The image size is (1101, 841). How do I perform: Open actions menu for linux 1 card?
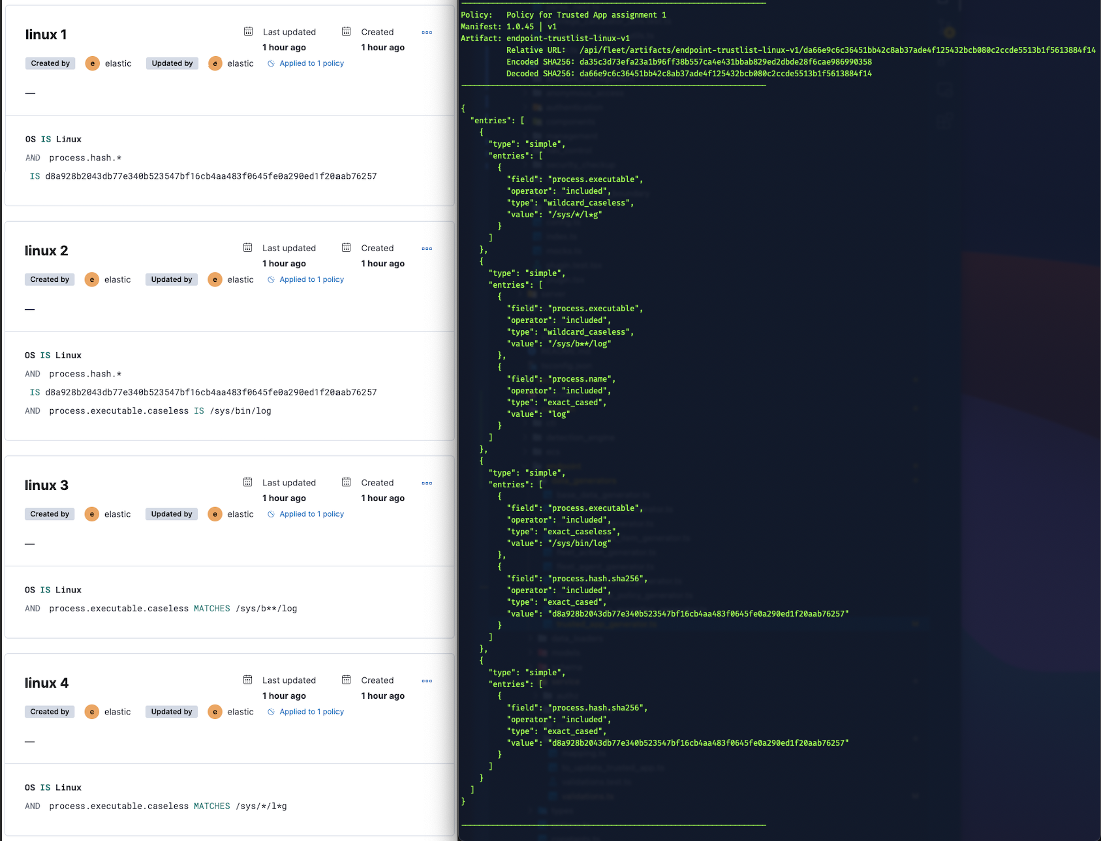tap(427, 32)
